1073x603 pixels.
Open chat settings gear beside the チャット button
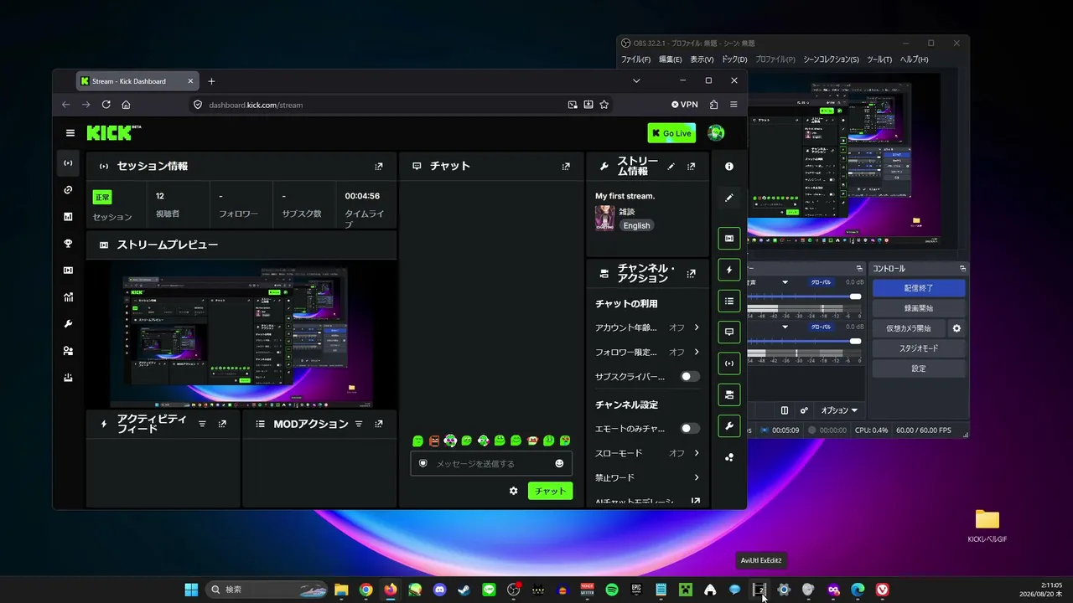(x=513, y=491)
